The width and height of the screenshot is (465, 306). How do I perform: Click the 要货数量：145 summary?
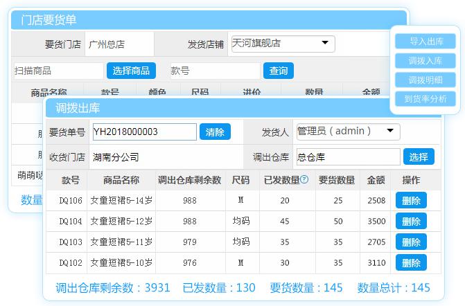tap(306, 287)
